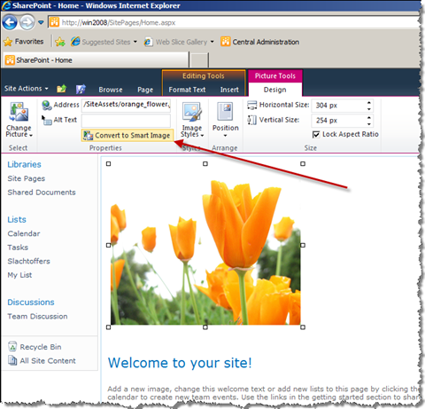Image resolution: width=425 pixels, height=409 pixels.
Task: Switch to the Insert ribbon tab
Action: [229, 90]
